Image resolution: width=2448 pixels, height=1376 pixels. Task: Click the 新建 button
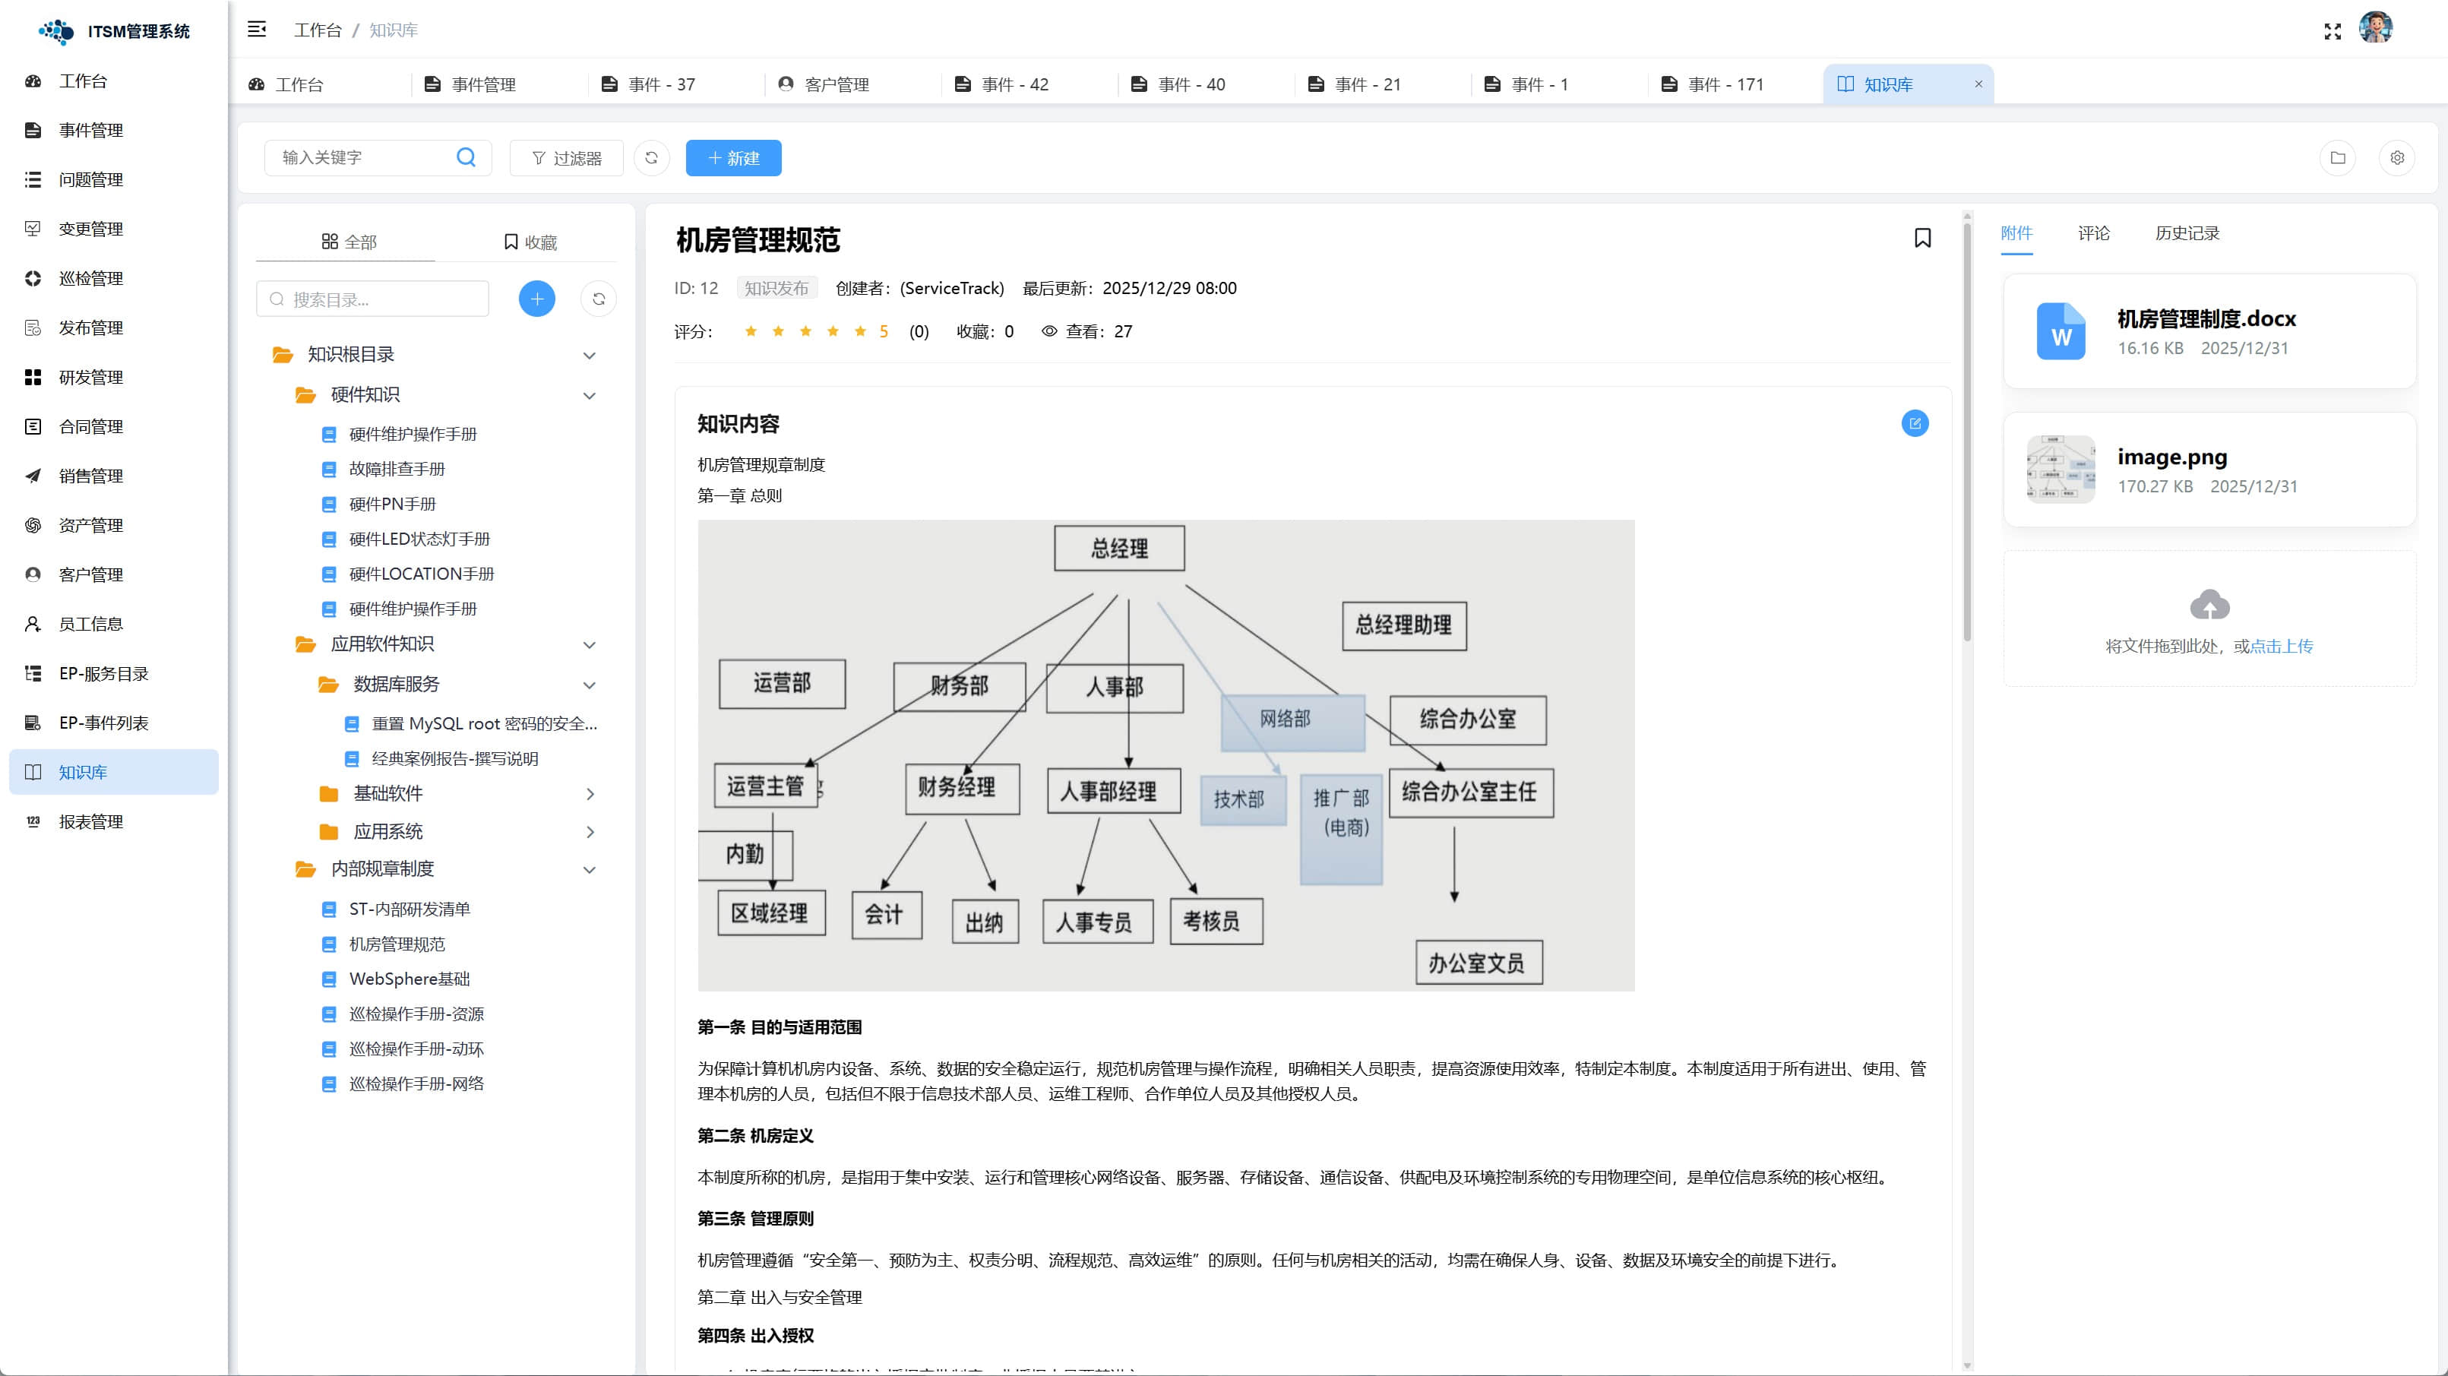pyautogui.click(x=732, y=158)
